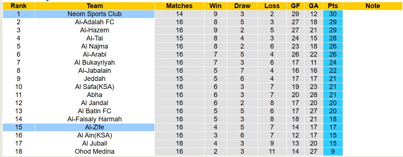403x157 pixels.
Task: Click the Al-Jabalain team name
Action: [x=94, y=71]
